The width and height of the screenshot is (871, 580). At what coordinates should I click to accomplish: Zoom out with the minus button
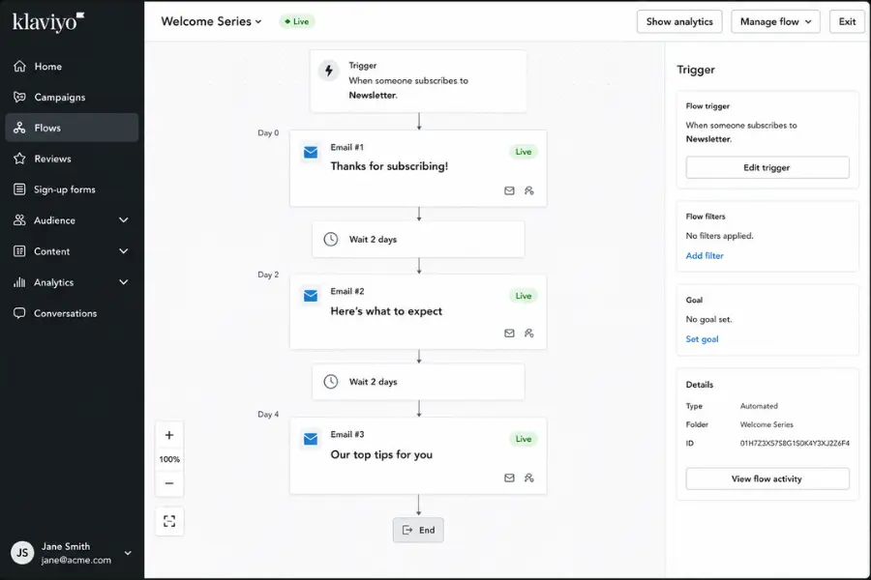point(169,483)
